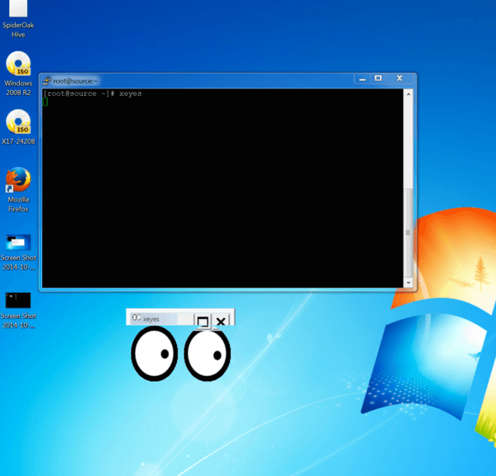Image resolution: width=496 pixels, height=476 pixels.
Task: Select the Screen Shot file with blue thumbnail
Action: tap(18, 242)
